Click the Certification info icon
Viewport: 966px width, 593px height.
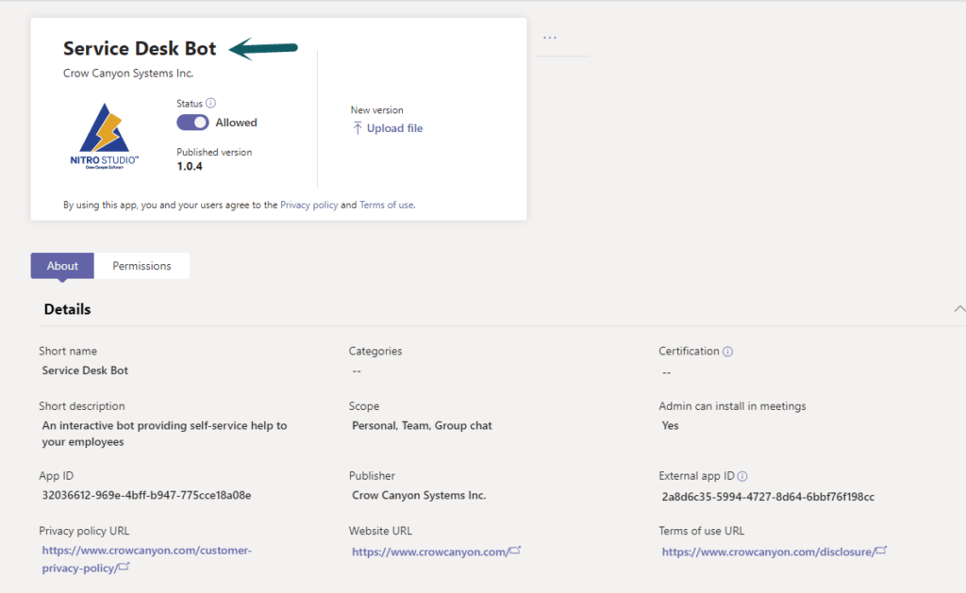click(x=727, y=352)
